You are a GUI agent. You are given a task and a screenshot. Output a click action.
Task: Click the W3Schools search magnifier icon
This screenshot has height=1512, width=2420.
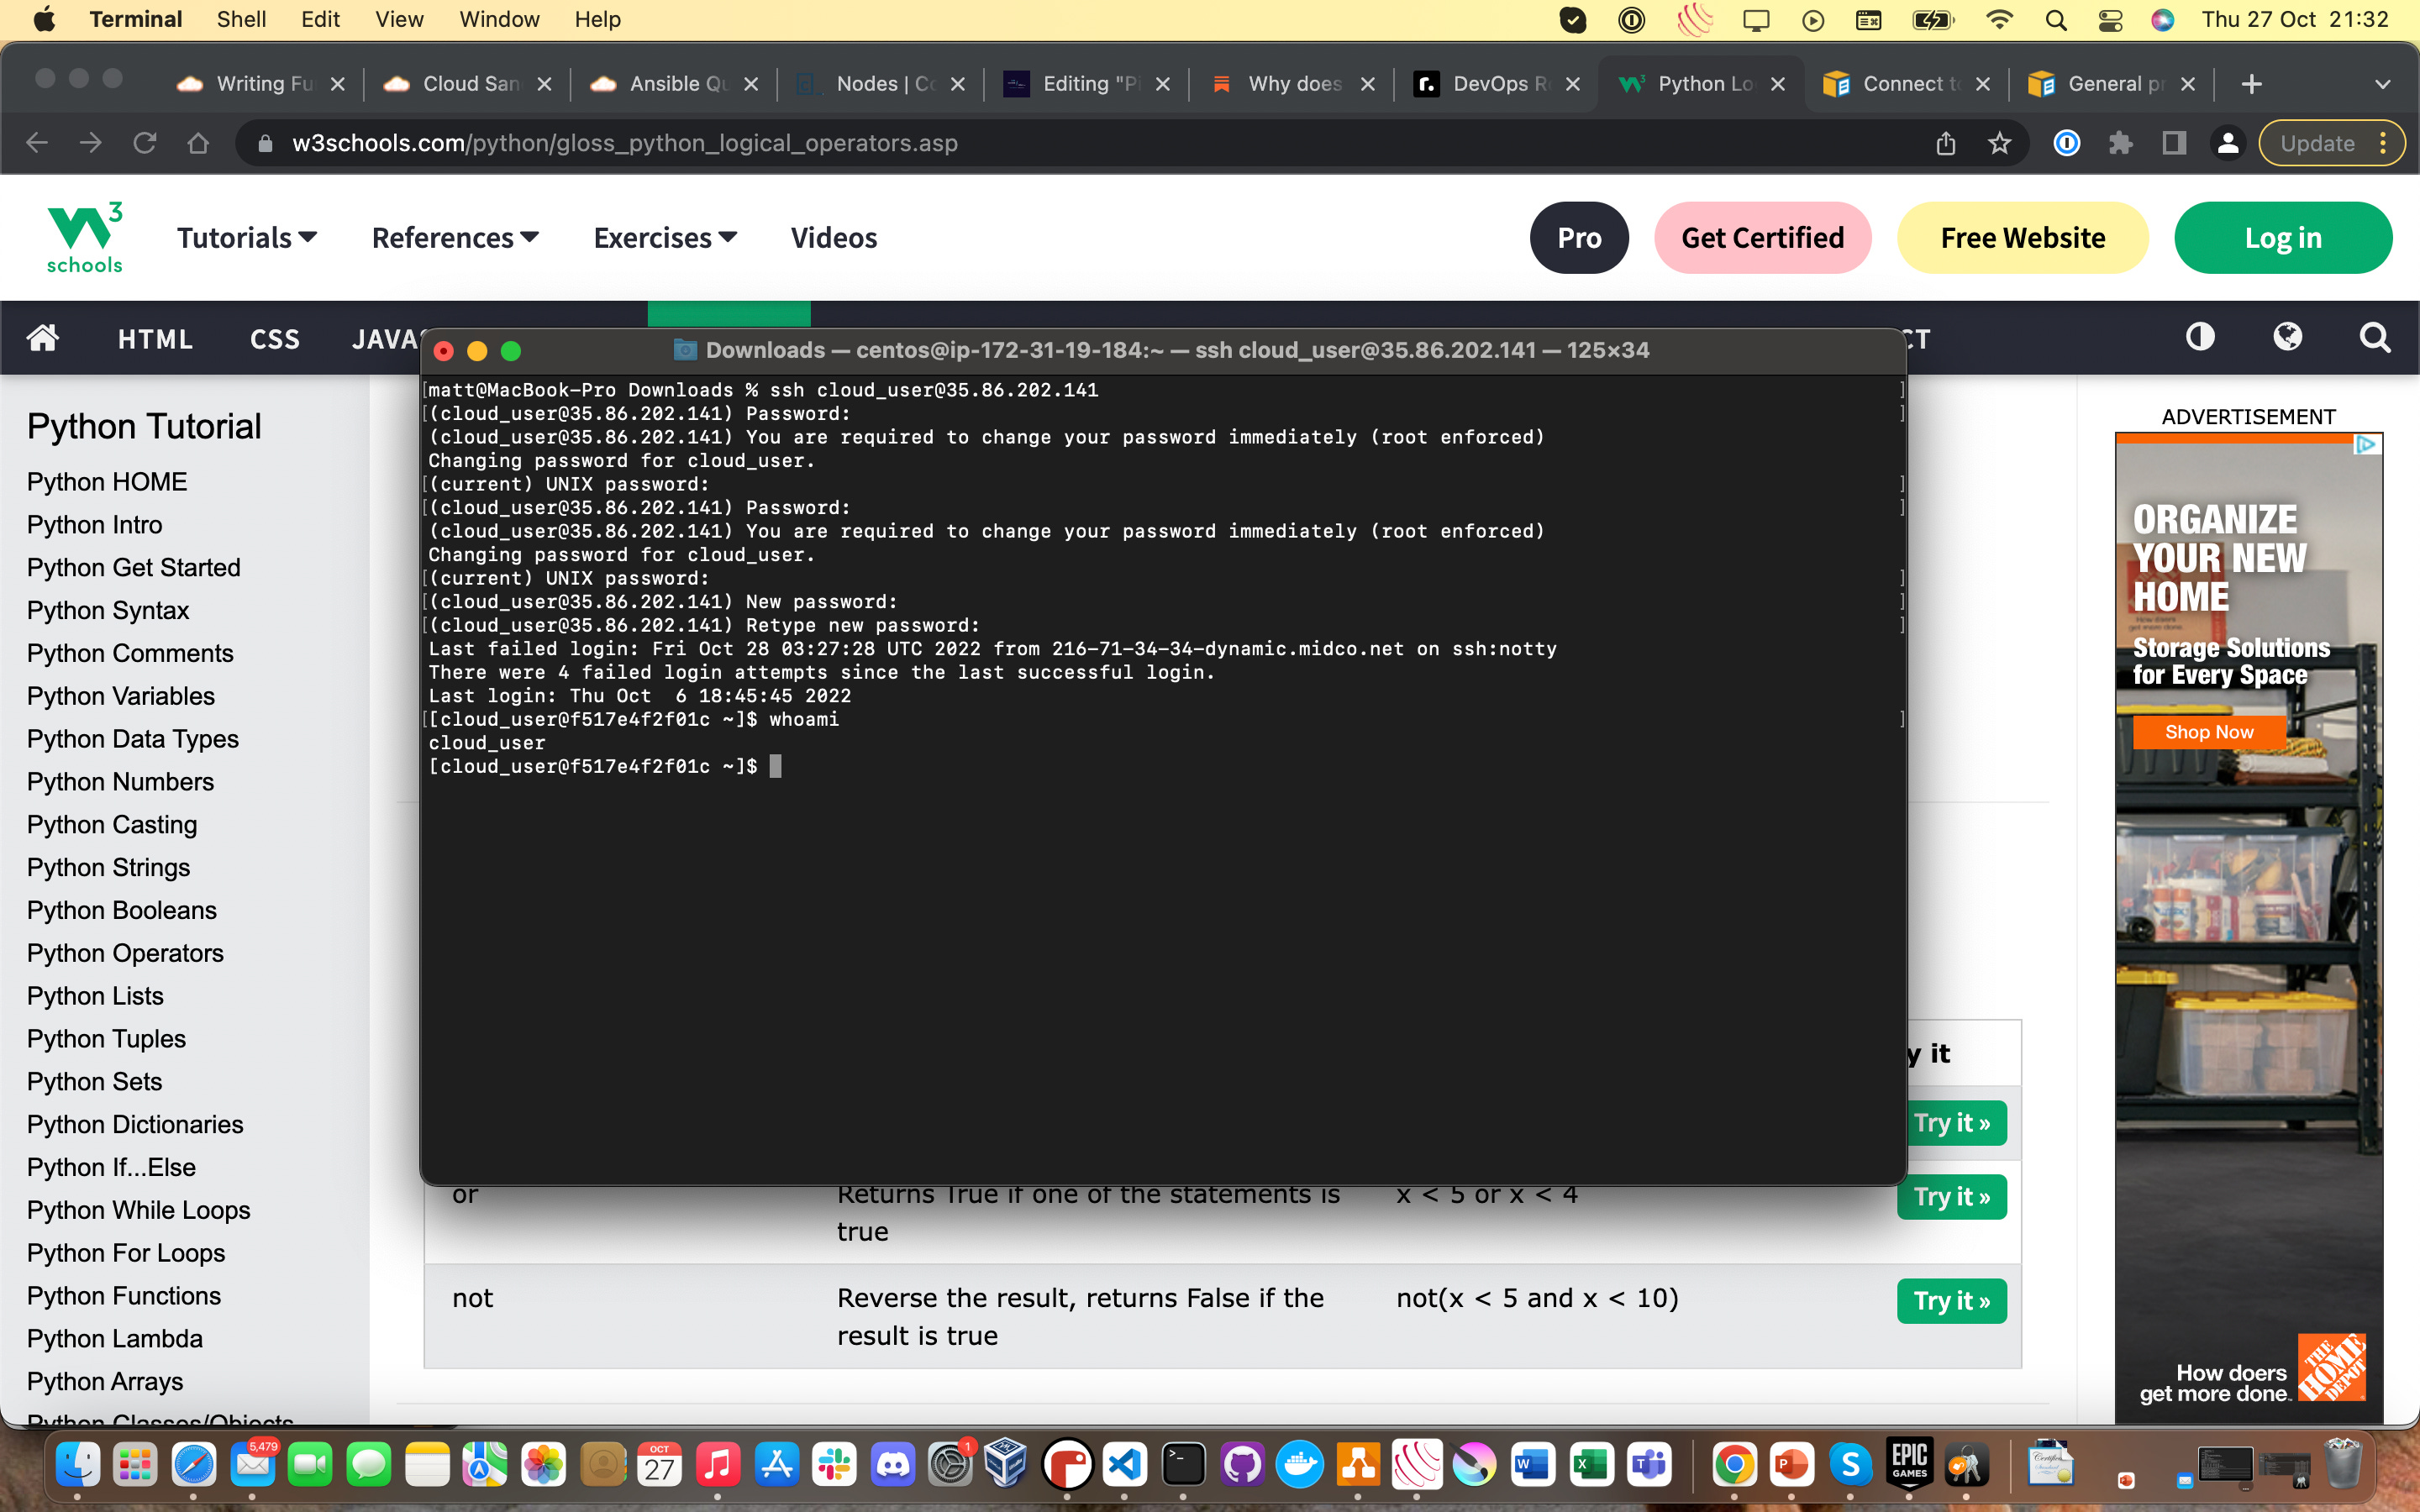2375,338
